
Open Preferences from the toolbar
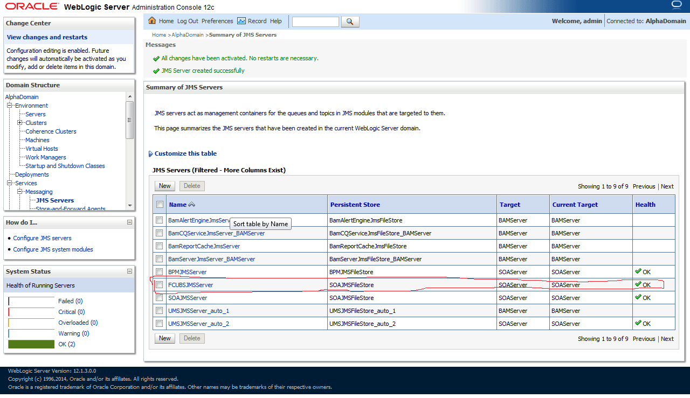[217, 21]
